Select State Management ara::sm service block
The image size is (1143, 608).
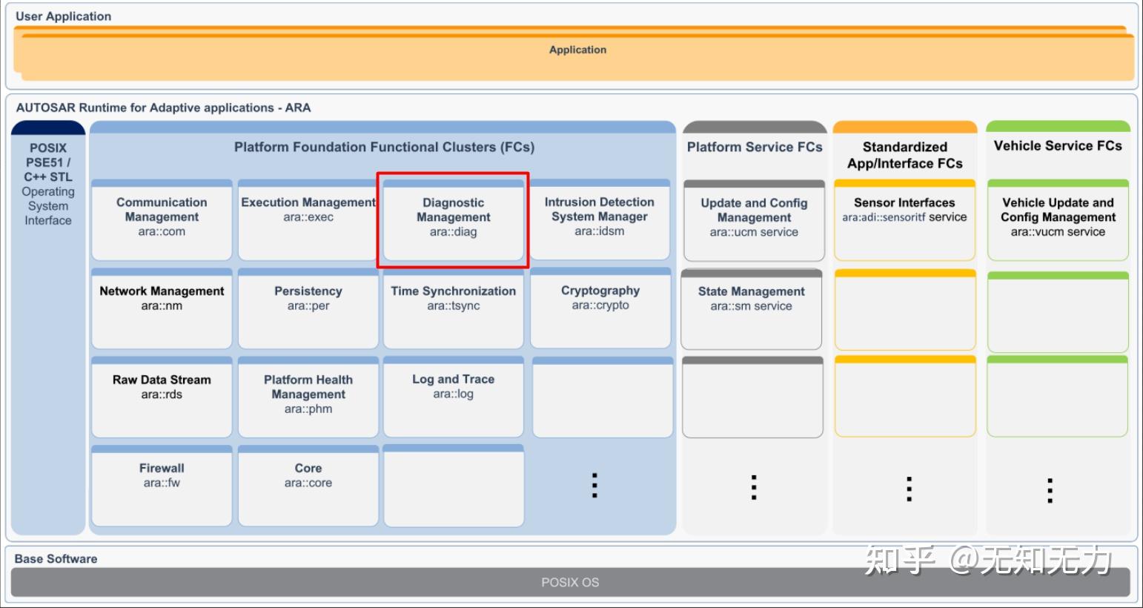click(752, 309)
